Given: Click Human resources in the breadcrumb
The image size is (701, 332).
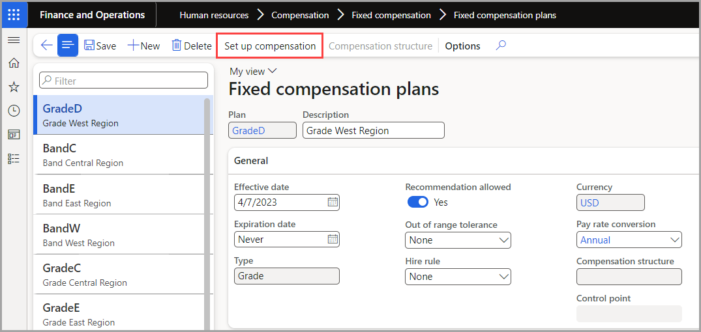Looking at the screenshot, I should (x=214, y=15).
